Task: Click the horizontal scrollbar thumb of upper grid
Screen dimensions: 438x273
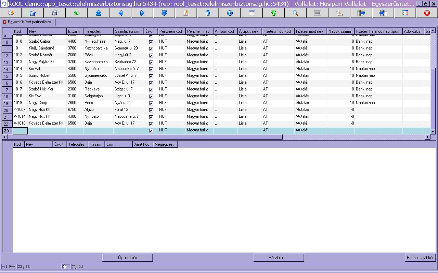Action: tap(144, 137)
